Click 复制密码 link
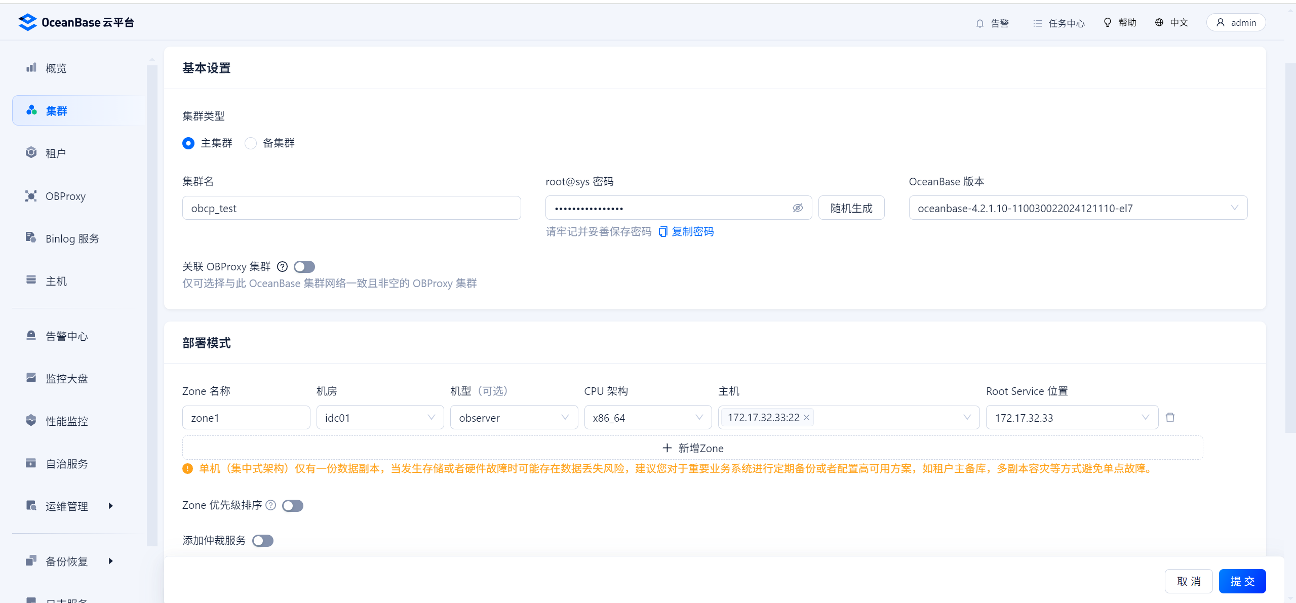Screen dimensions: 1296x603 tap(692, 232)
